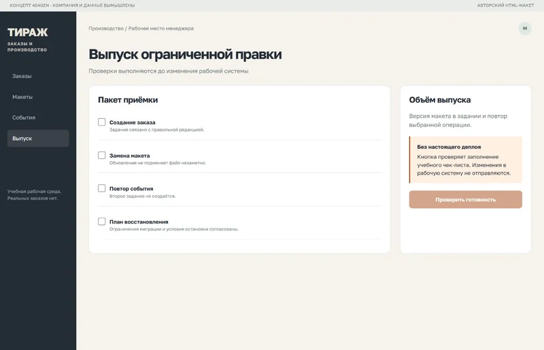Click the Повтор события label
Screen dimensions: 544x350
tap(131, 189)
